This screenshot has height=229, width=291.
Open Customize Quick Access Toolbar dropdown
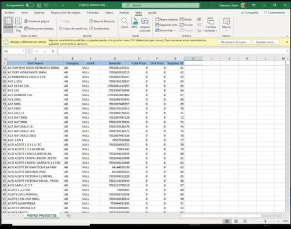(x=63, y=5)
